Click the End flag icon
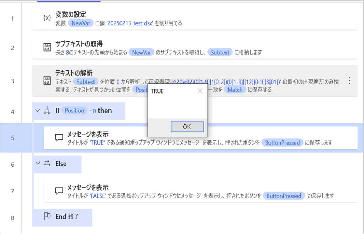 click(47, 216)
